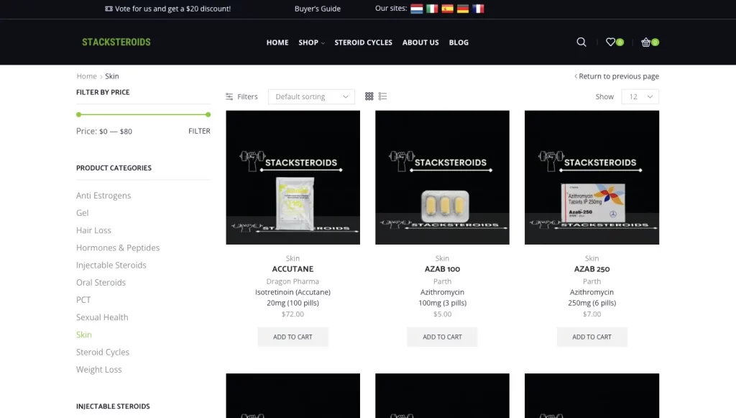Select the Netherlands flag site

pyautogui.click(x=416, y=9)
